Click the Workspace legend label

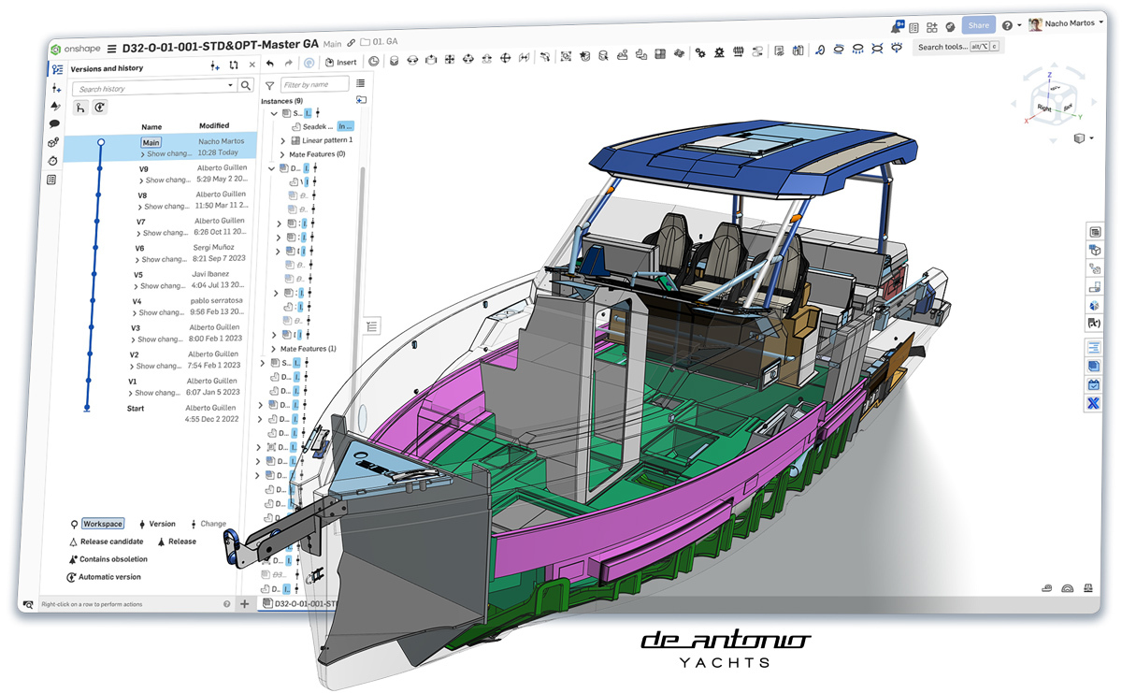point(102,524)
